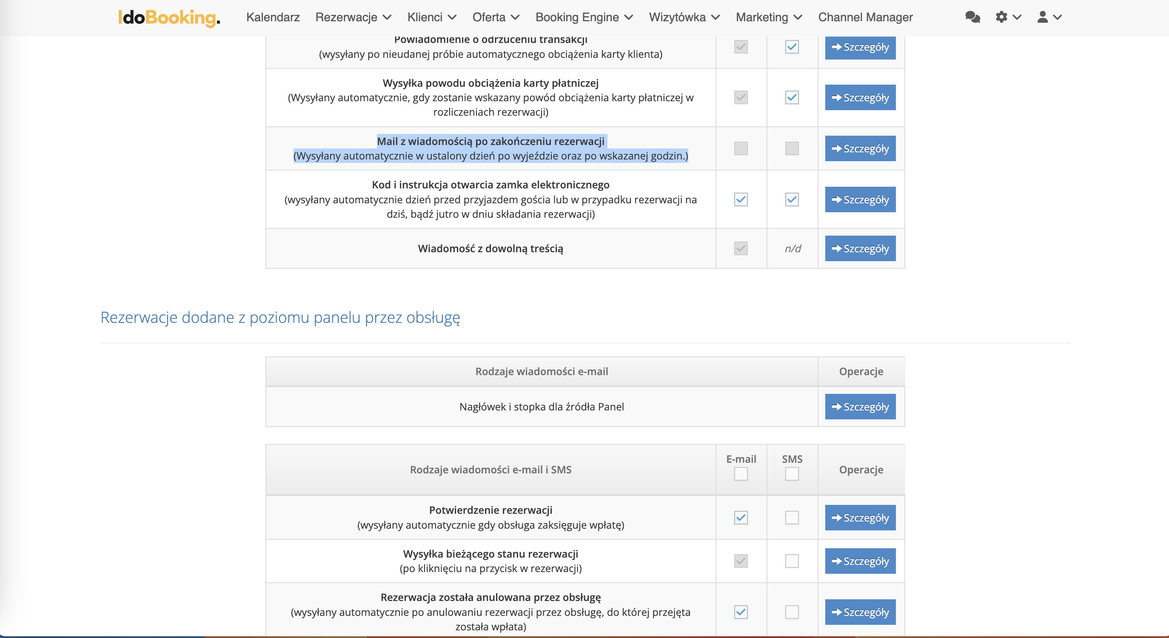Uncheck E-mail for Kod i instrukcja zamka
Screen dimensions: 1169x638
tap(741, 199)
